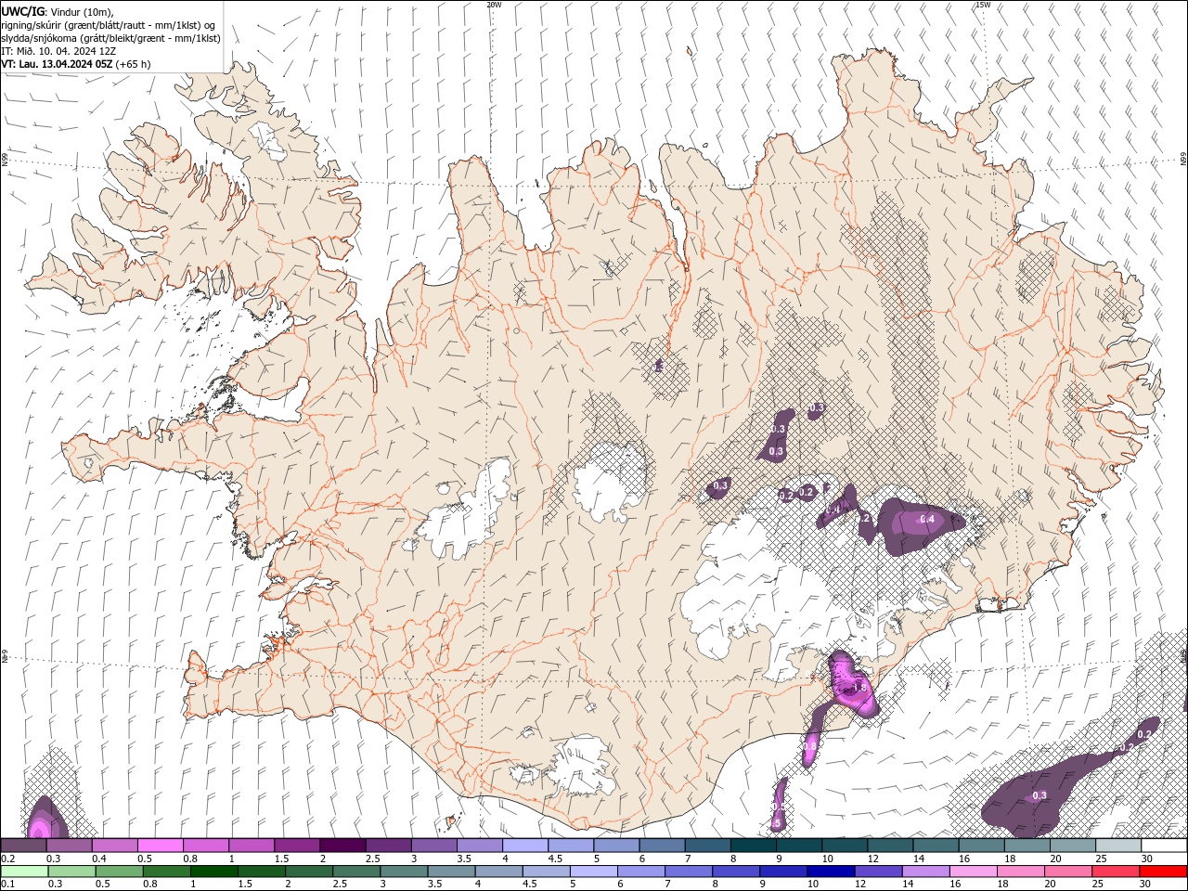Image resolution: width=1188 pixels, height=891 pixels.
Task: Click top legend swatch between 0.2 and 0.3
Action: tap(23, 845)
